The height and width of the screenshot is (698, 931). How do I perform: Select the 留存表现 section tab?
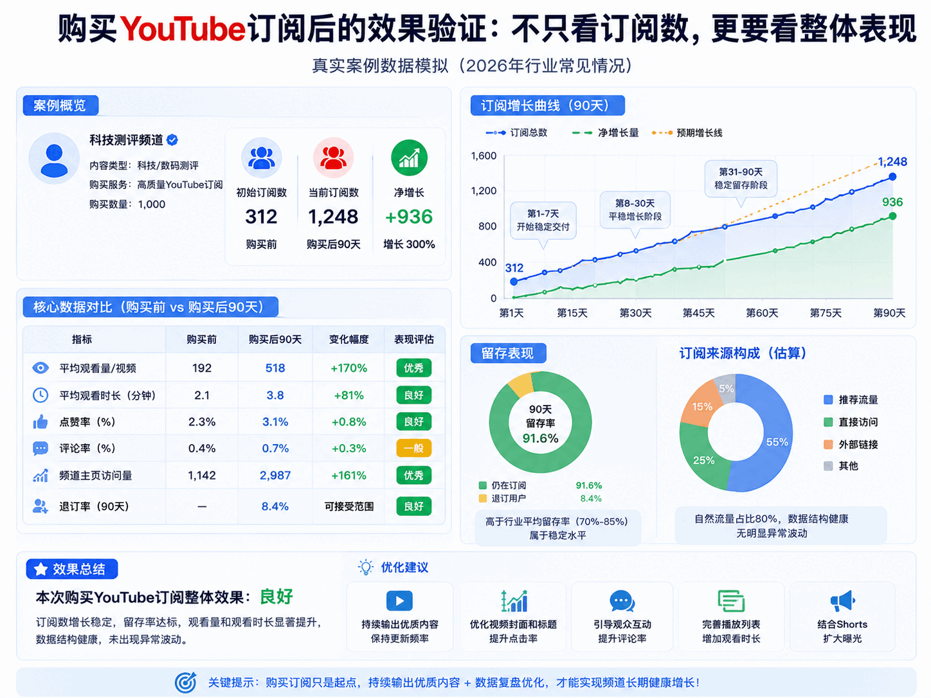click(x=508, y=353)
